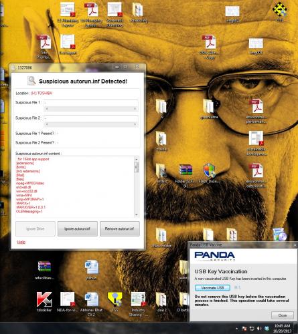Click down arrow of autorun.inf content scrollbar
This screenshot has height=334, width=298.
click(137, 214)
